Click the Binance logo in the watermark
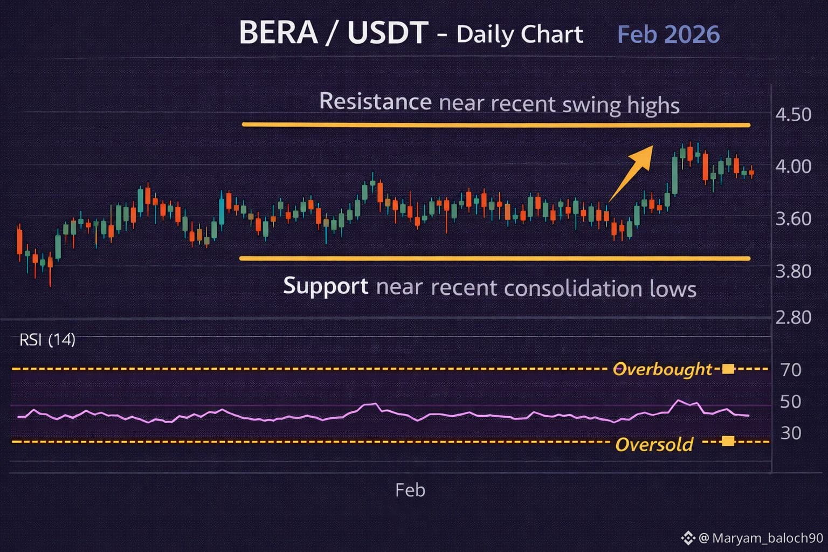The height and width of the screenshot is (552, 828). click(x=688, y=538)
